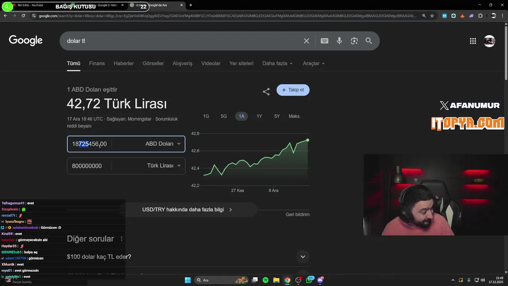Viewport: 508px width, 286px height.
Task: Click the Geri bildirim link
Action: 298,214
